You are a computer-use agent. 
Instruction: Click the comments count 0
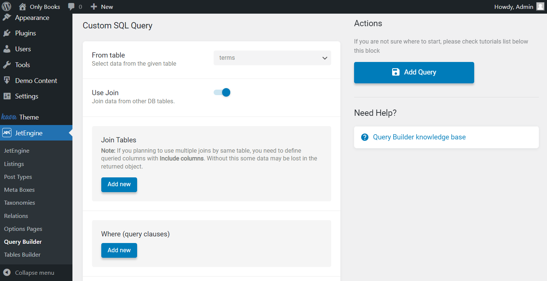pyautogui.click(x=81, y=7)
